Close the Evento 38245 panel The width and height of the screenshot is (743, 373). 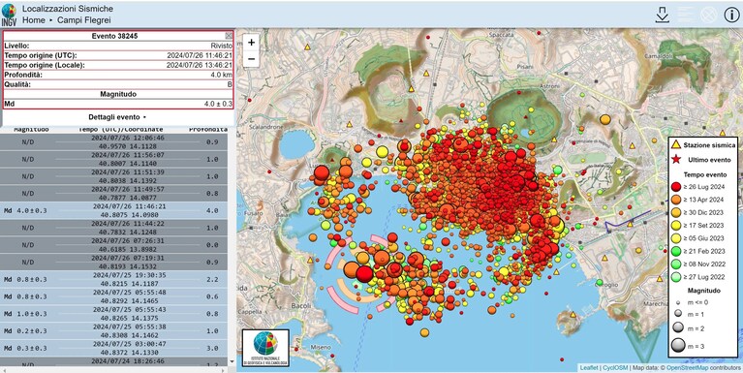(x=229, y=36)
